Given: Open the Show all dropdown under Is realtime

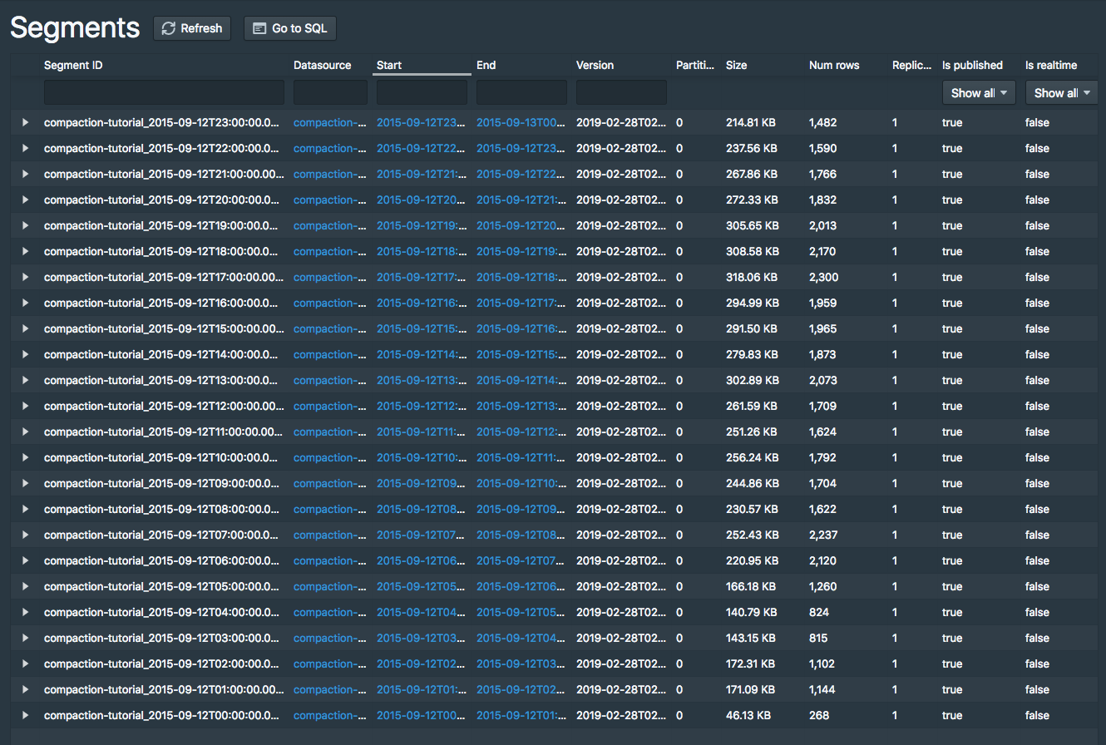Looking at the screenshot, I should tap(1061, 92).
